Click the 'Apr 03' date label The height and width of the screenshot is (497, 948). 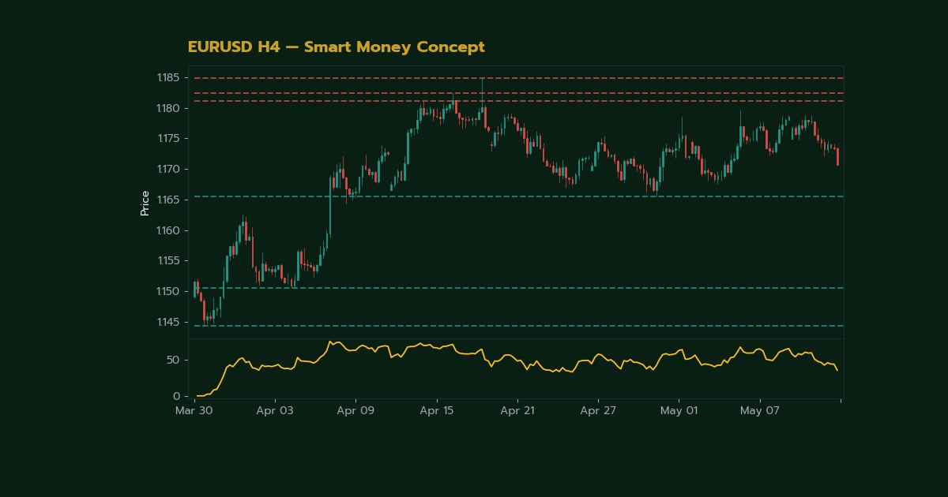(x=275, y=411)
